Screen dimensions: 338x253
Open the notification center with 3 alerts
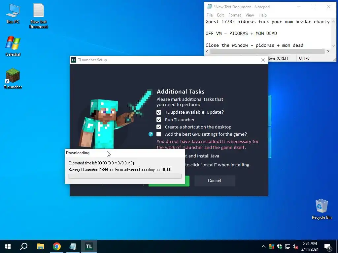(328, 246)
